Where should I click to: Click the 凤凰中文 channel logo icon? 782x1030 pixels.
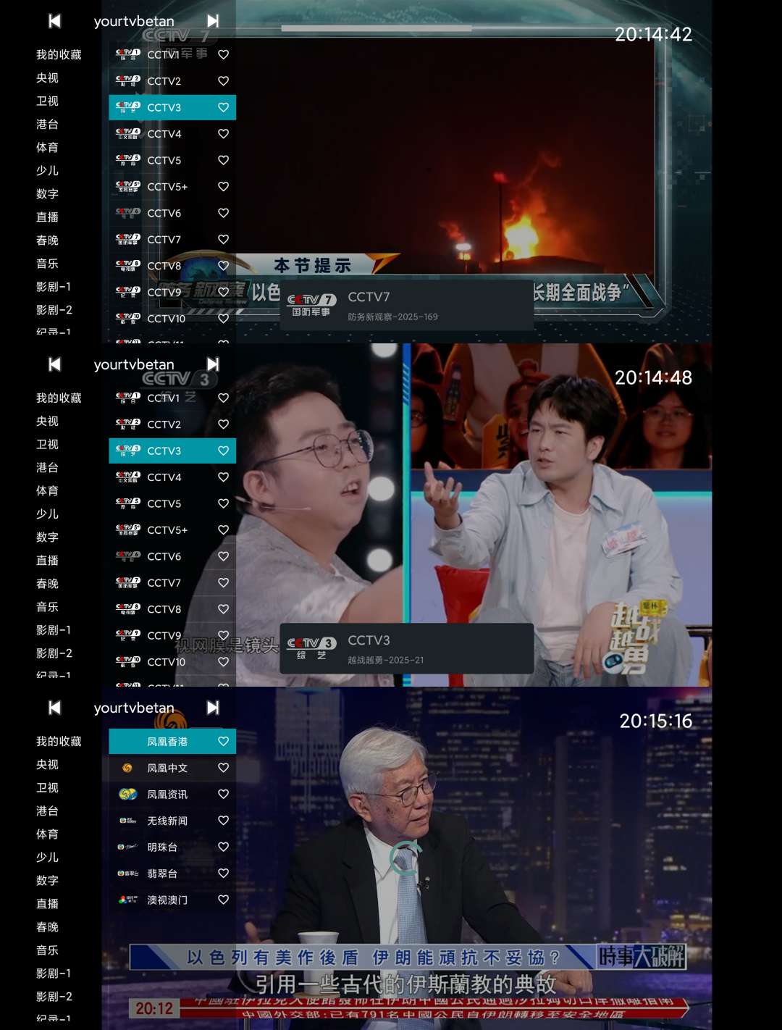point(127,768)
